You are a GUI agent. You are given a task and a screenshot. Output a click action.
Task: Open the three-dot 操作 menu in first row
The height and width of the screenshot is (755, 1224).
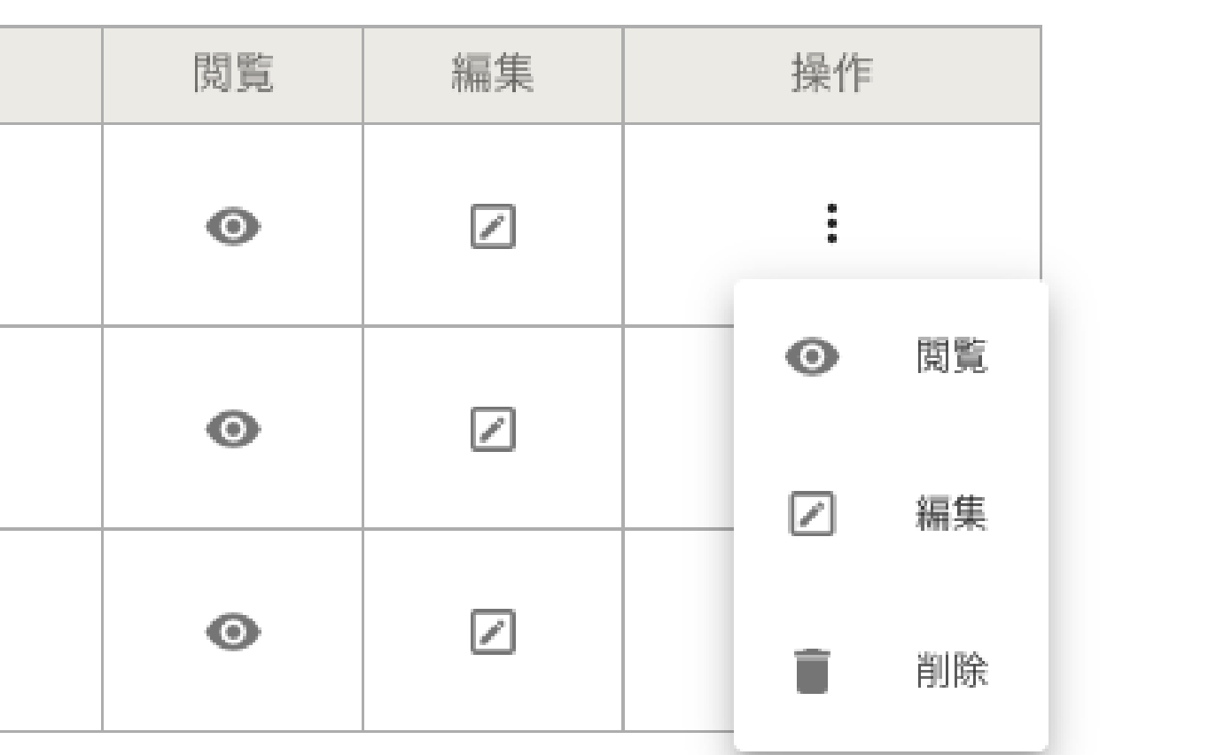tap(832, 223)
